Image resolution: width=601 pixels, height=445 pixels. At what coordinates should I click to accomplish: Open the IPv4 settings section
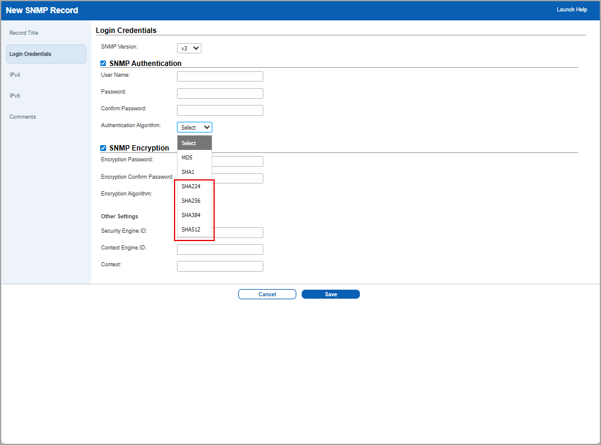coord(14,74)
